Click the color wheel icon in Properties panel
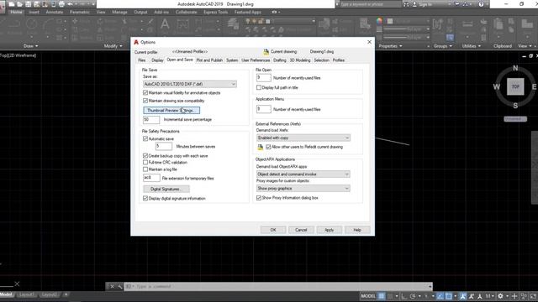538x302 pixels. coord(379,21)
